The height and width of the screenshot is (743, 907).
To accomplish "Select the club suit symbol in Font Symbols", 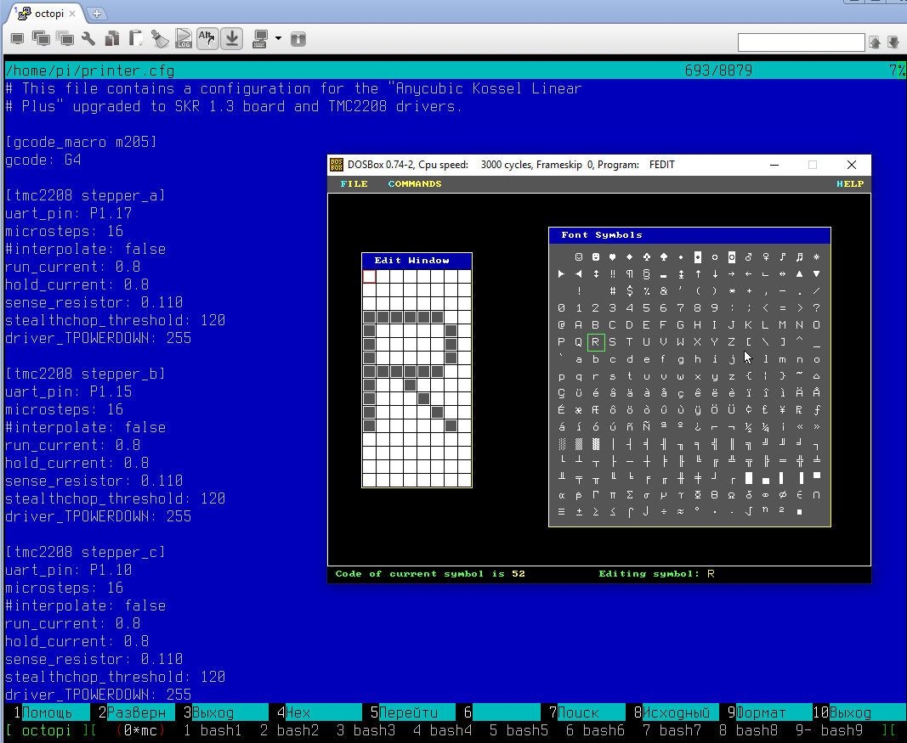I will click(x=646, y=256).
